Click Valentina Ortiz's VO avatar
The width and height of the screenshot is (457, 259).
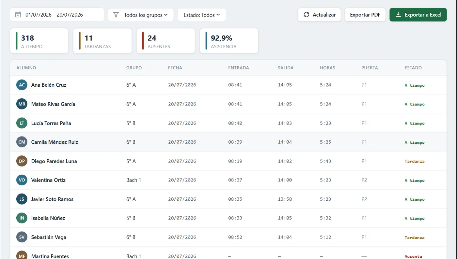tap(22, 180)
